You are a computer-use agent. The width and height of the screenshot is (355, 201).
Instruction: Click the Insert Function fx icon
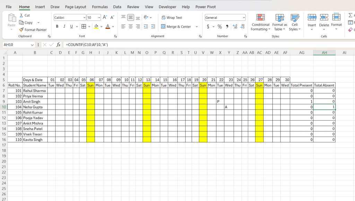point(58,45)
